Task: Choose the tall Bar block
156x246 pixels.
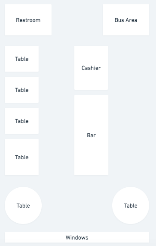Action: click(x=91, y=135)
